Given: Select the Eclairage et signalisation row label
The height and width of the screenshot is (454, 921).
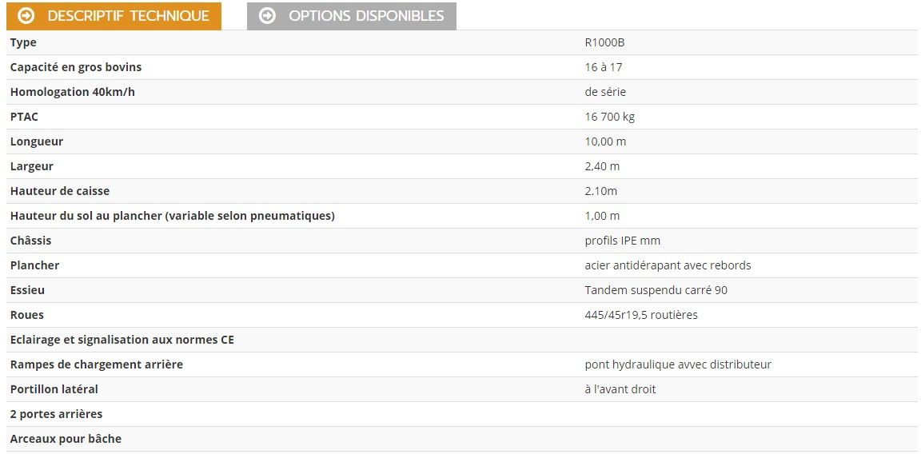Looking at the screenshot, I should coord(122,340).
